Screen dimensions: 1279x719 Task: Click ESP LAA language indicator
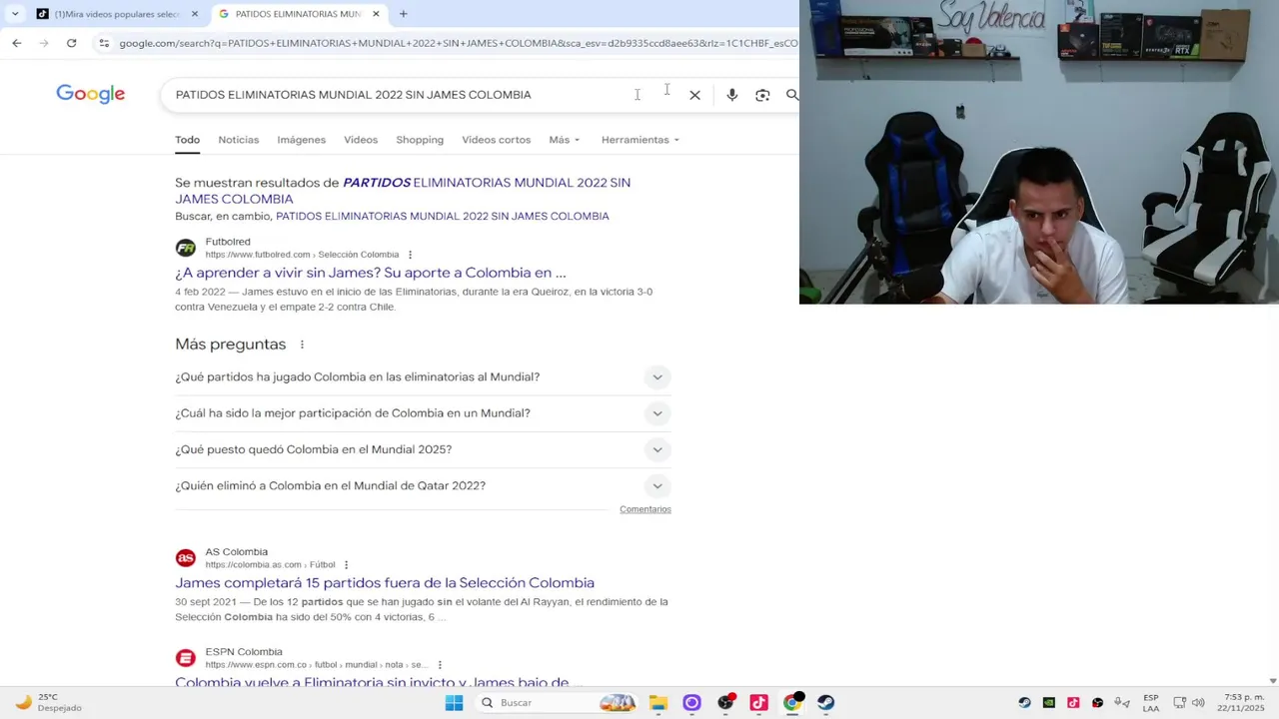click(x=1151, y=703)
